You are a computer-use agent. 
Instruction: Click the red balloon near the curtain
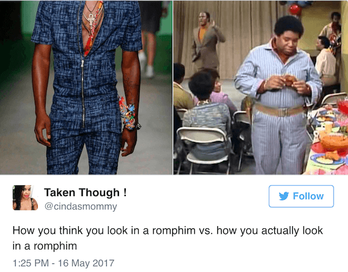pyautogui.click(x=295, y=9)
